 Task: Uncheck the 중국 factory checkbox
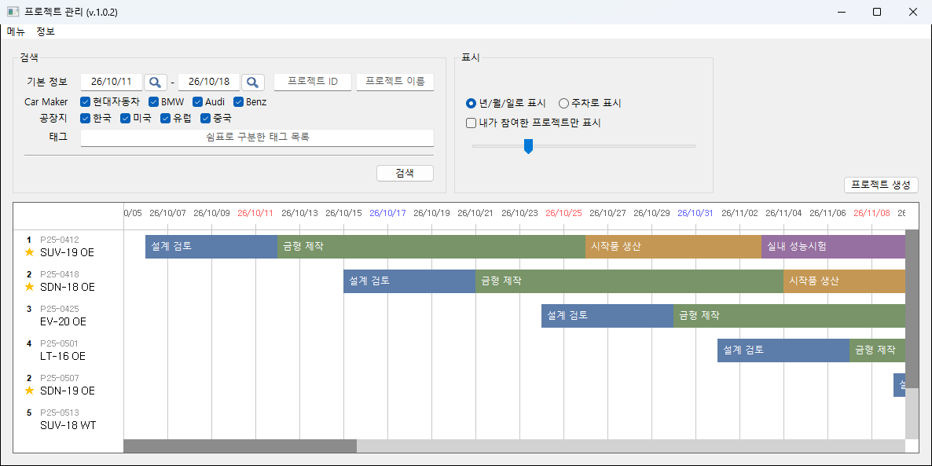pyautogui.click(x=206, y=119)
